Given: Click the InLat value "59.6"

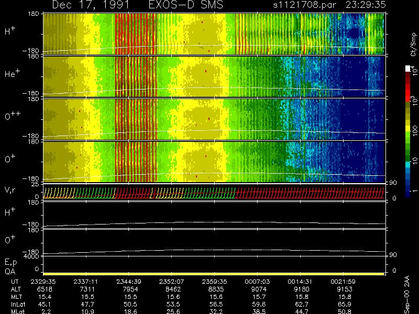Looking at the screenshot, I should [259, 305].
